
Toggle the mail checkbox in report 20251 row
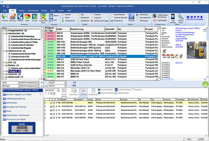51,107
